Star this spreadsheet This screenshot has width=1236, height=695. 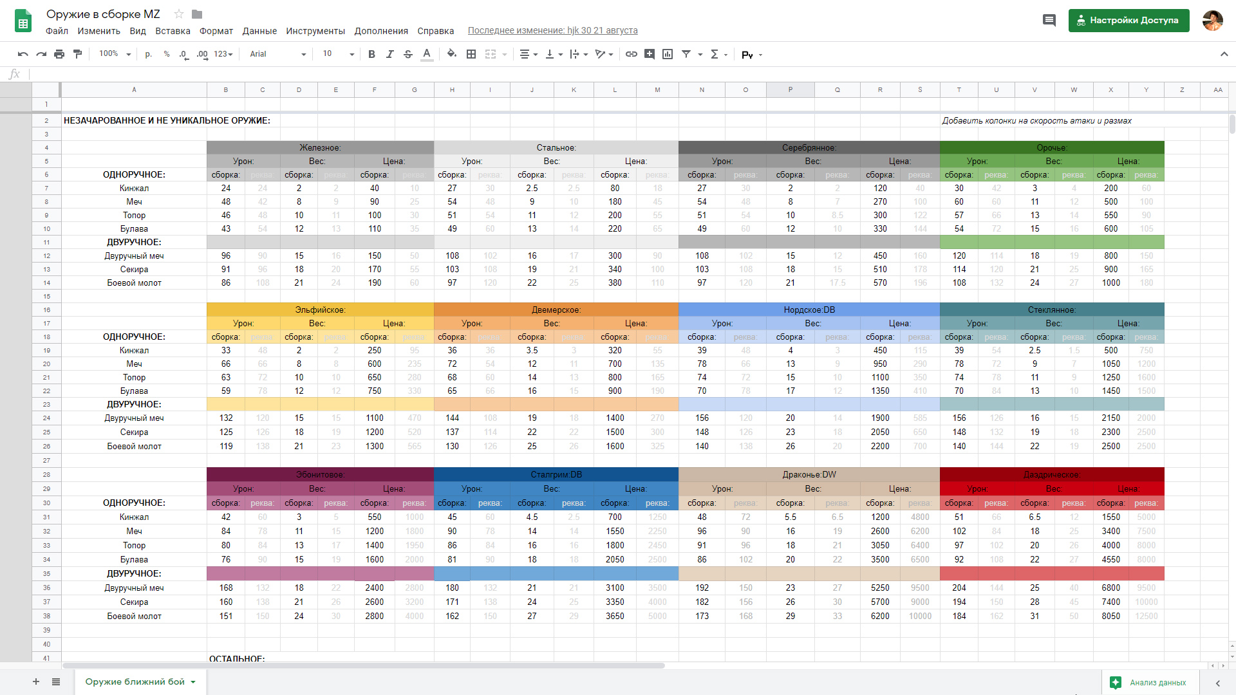179,14
